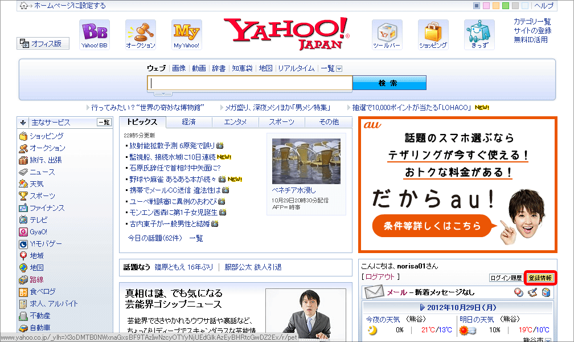Click the メール link text
The image size is (574, 342).
coord(397,292)
